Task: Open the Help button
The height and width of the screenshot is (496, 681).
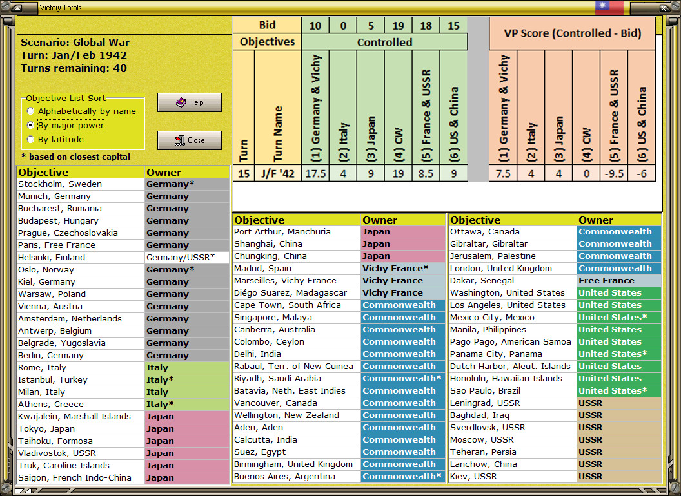Action: pyautogui.click(x=190, y=102)
